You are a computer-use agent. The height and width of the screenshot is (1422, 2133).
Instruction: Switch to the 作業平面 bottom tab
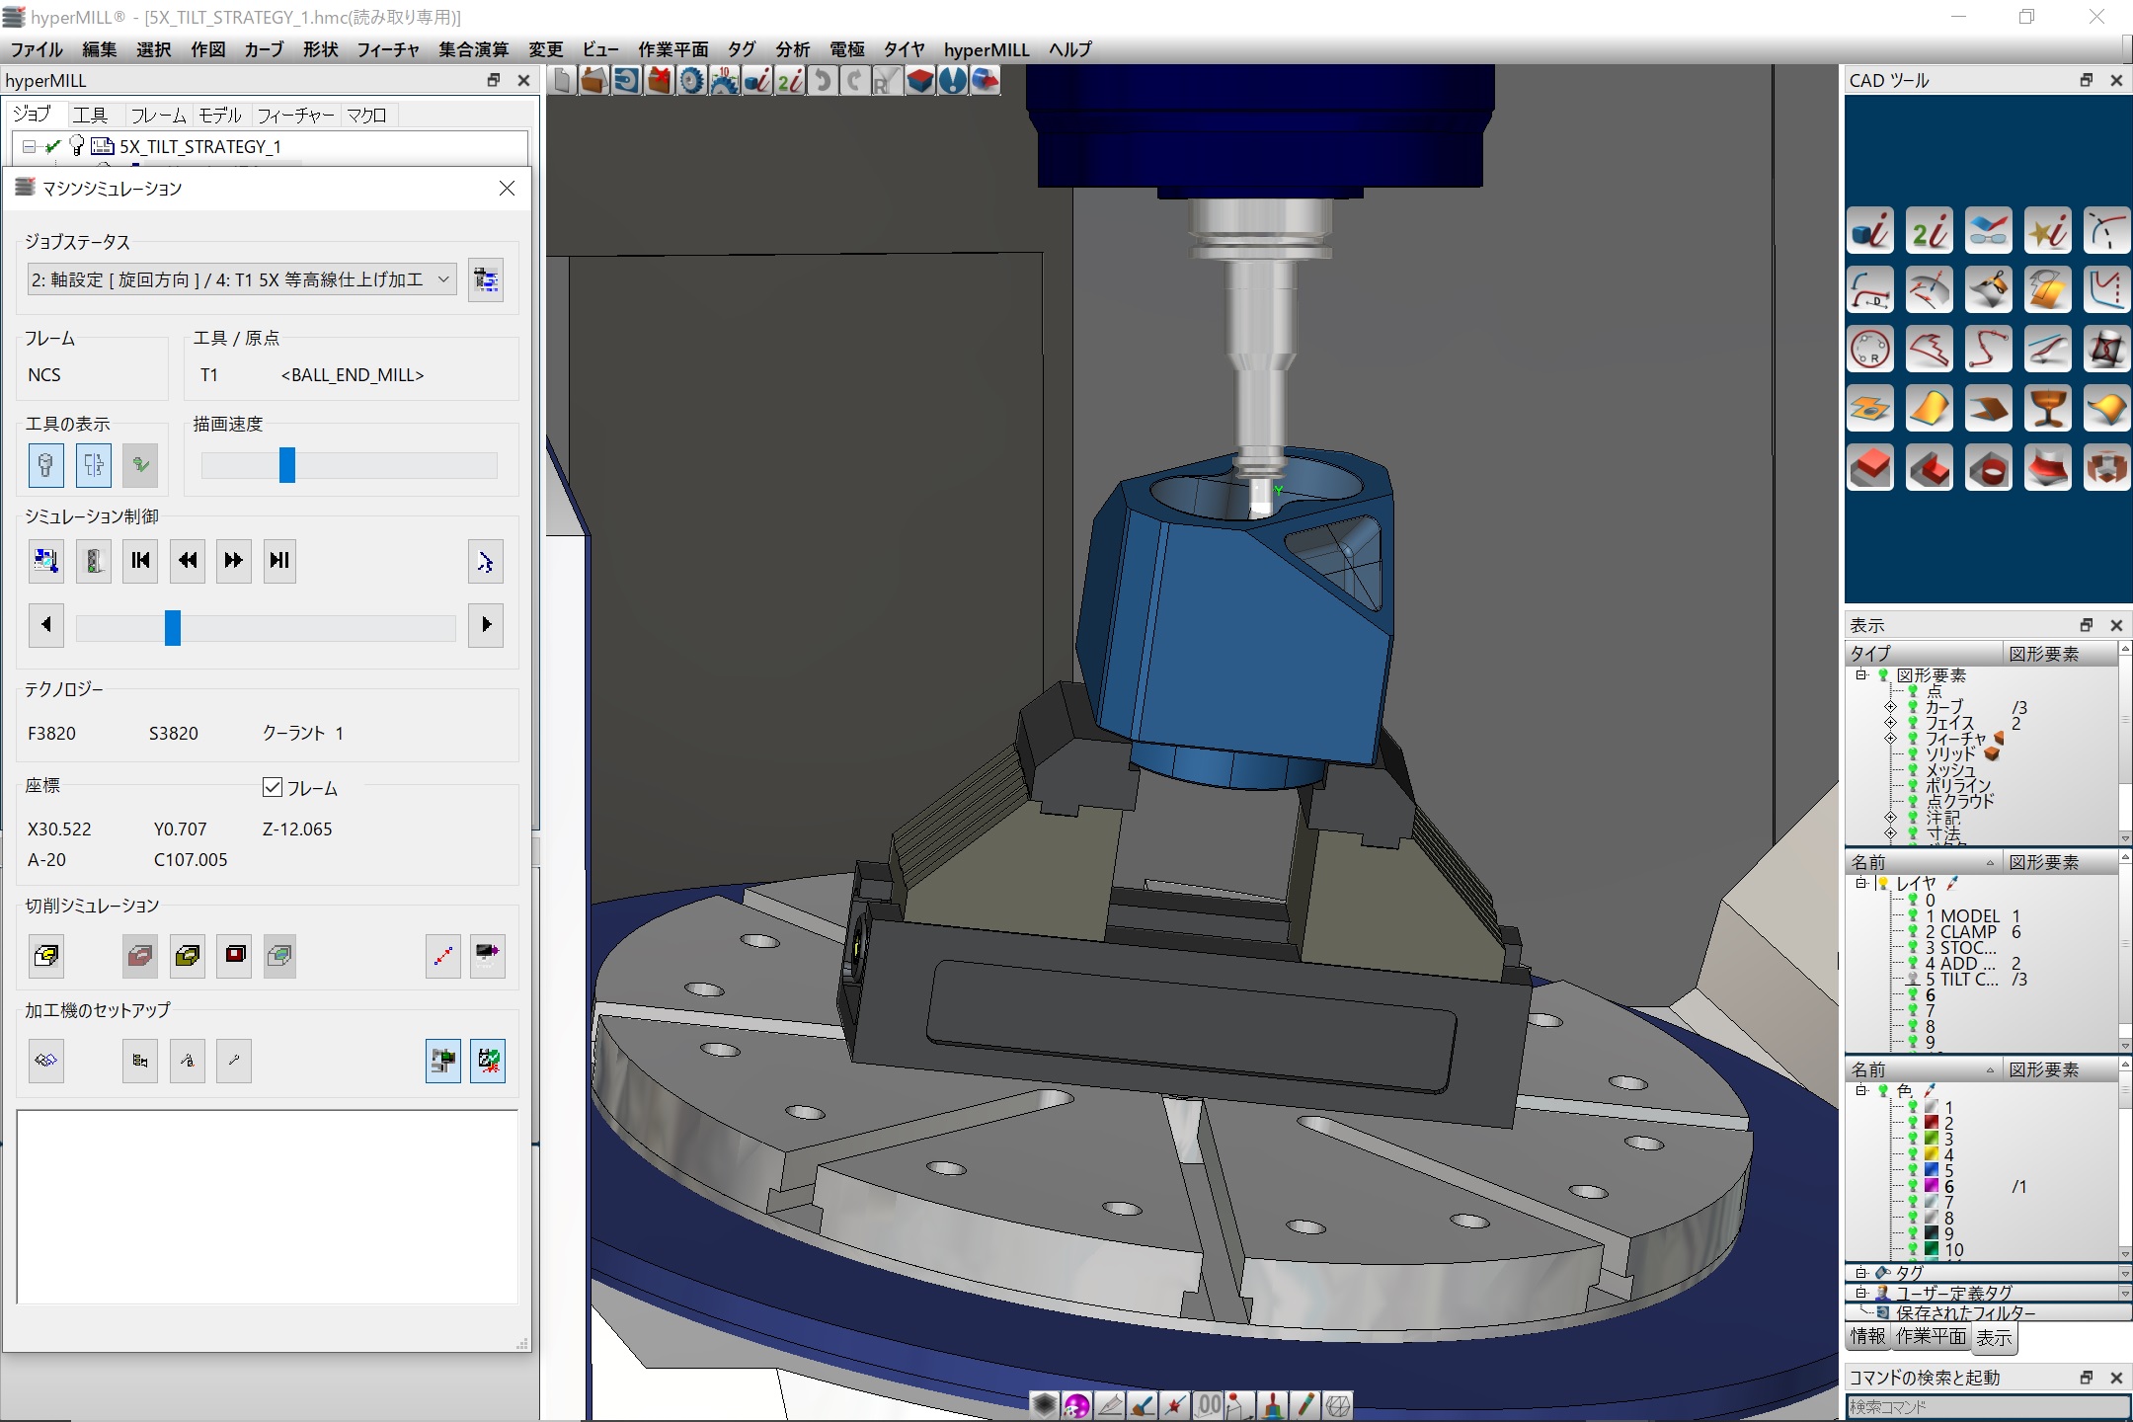1931,1336
